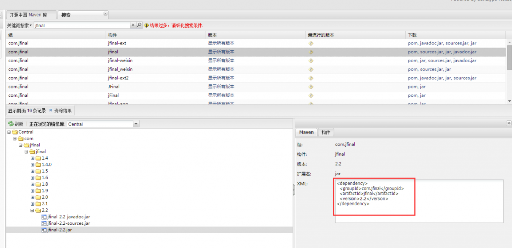The height and width of the screenshot is (248, 512).
Task: Close the 搜索 tab
Action: coord(106,14)
